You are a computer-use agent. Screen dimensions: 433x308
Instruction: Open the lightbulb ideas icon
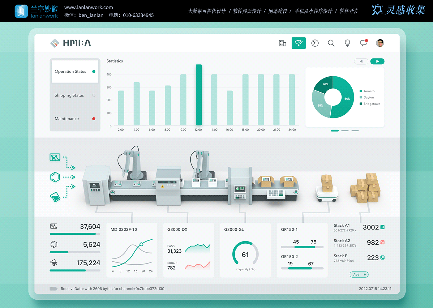(347, 43)
